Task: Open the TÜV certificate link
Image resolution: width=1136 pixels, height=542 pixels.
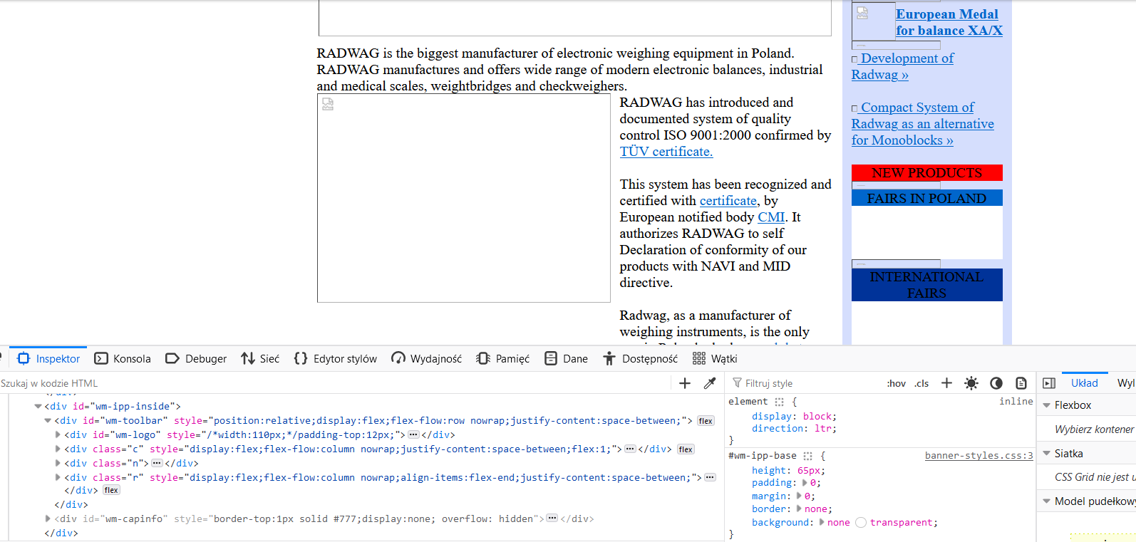Action: point(666,152)
